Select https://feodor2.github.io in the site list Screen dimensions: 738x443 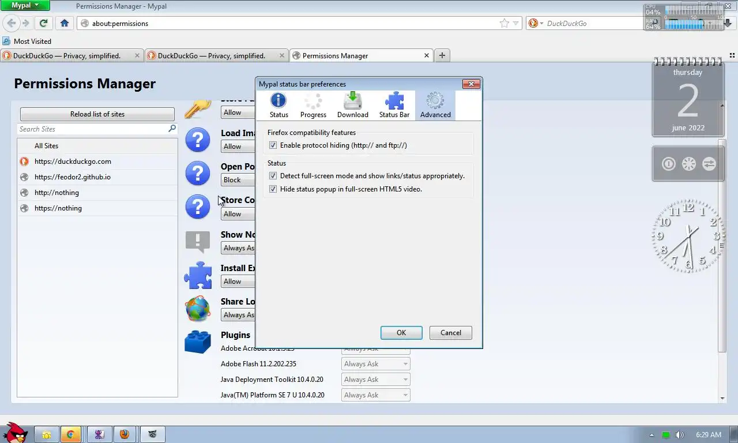pos(97,177)
